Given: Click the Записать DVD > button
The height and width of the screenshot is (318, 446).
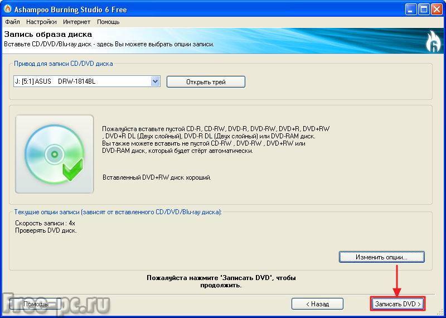Looking at the screenshot, I should (397, 303).
